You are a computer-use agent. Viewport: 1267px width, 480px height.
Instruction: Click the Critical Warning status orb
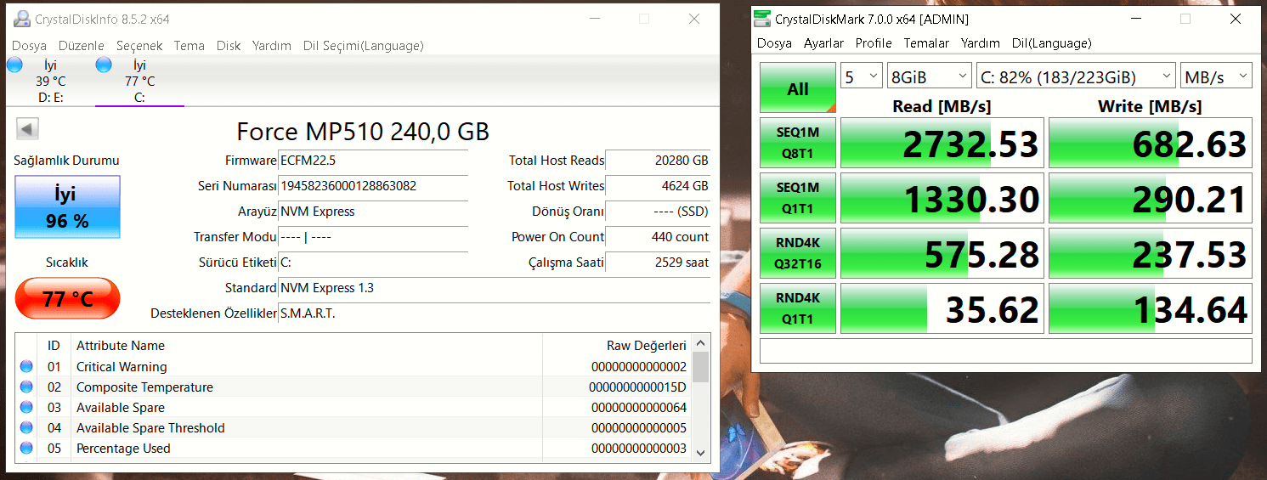pyautogui.click(x=26, y=367)
